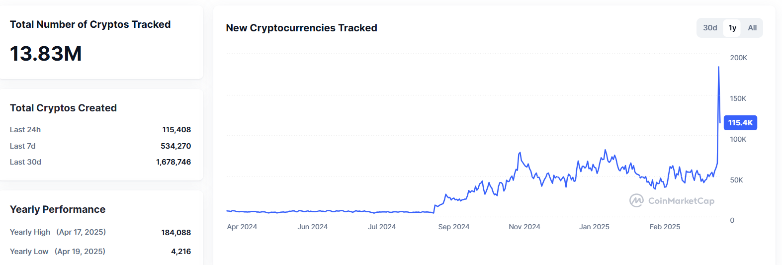Click the chart peak near 200K
Screen dimensions: 782x265
[x=718, y=67]
